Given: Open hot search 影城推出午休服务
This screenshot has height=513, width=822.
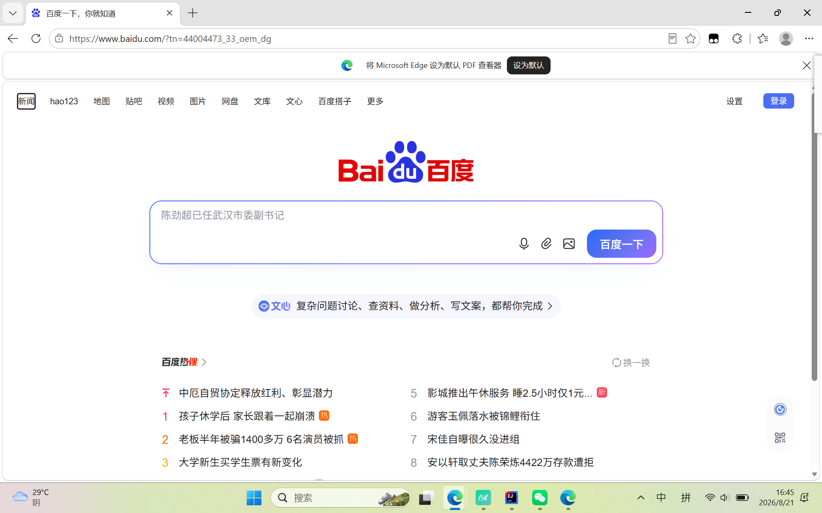Looking at the screenshot, I should [509, 393].
